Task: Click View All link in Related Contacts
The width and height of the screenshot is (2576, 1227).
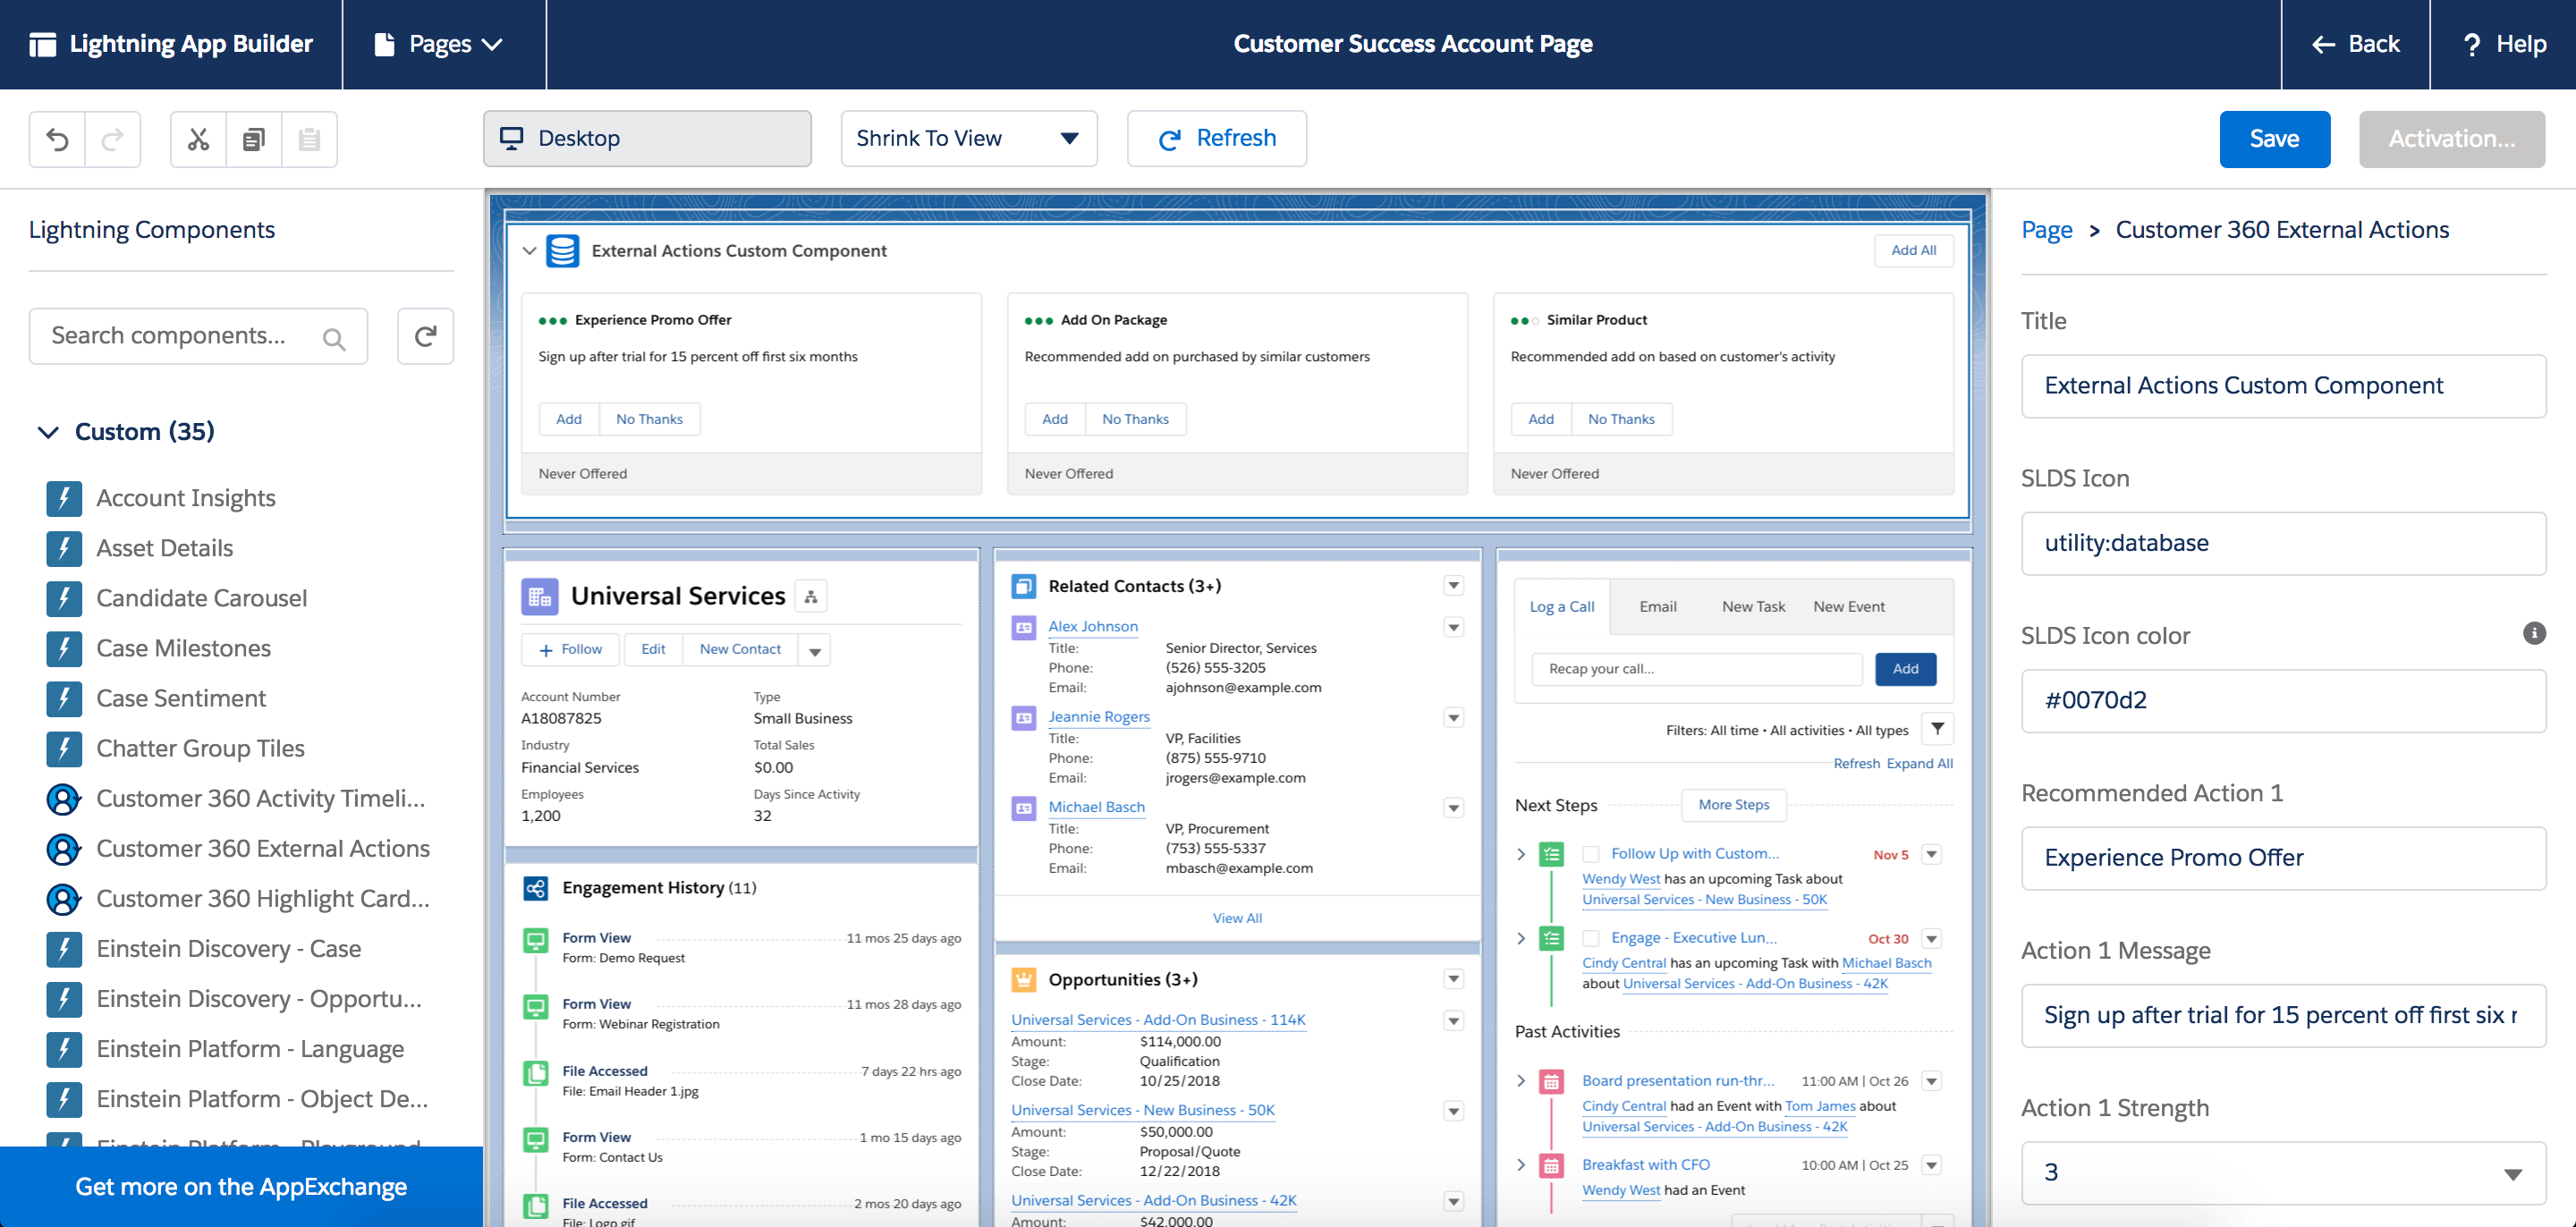Action: (x=1237, y=917)
